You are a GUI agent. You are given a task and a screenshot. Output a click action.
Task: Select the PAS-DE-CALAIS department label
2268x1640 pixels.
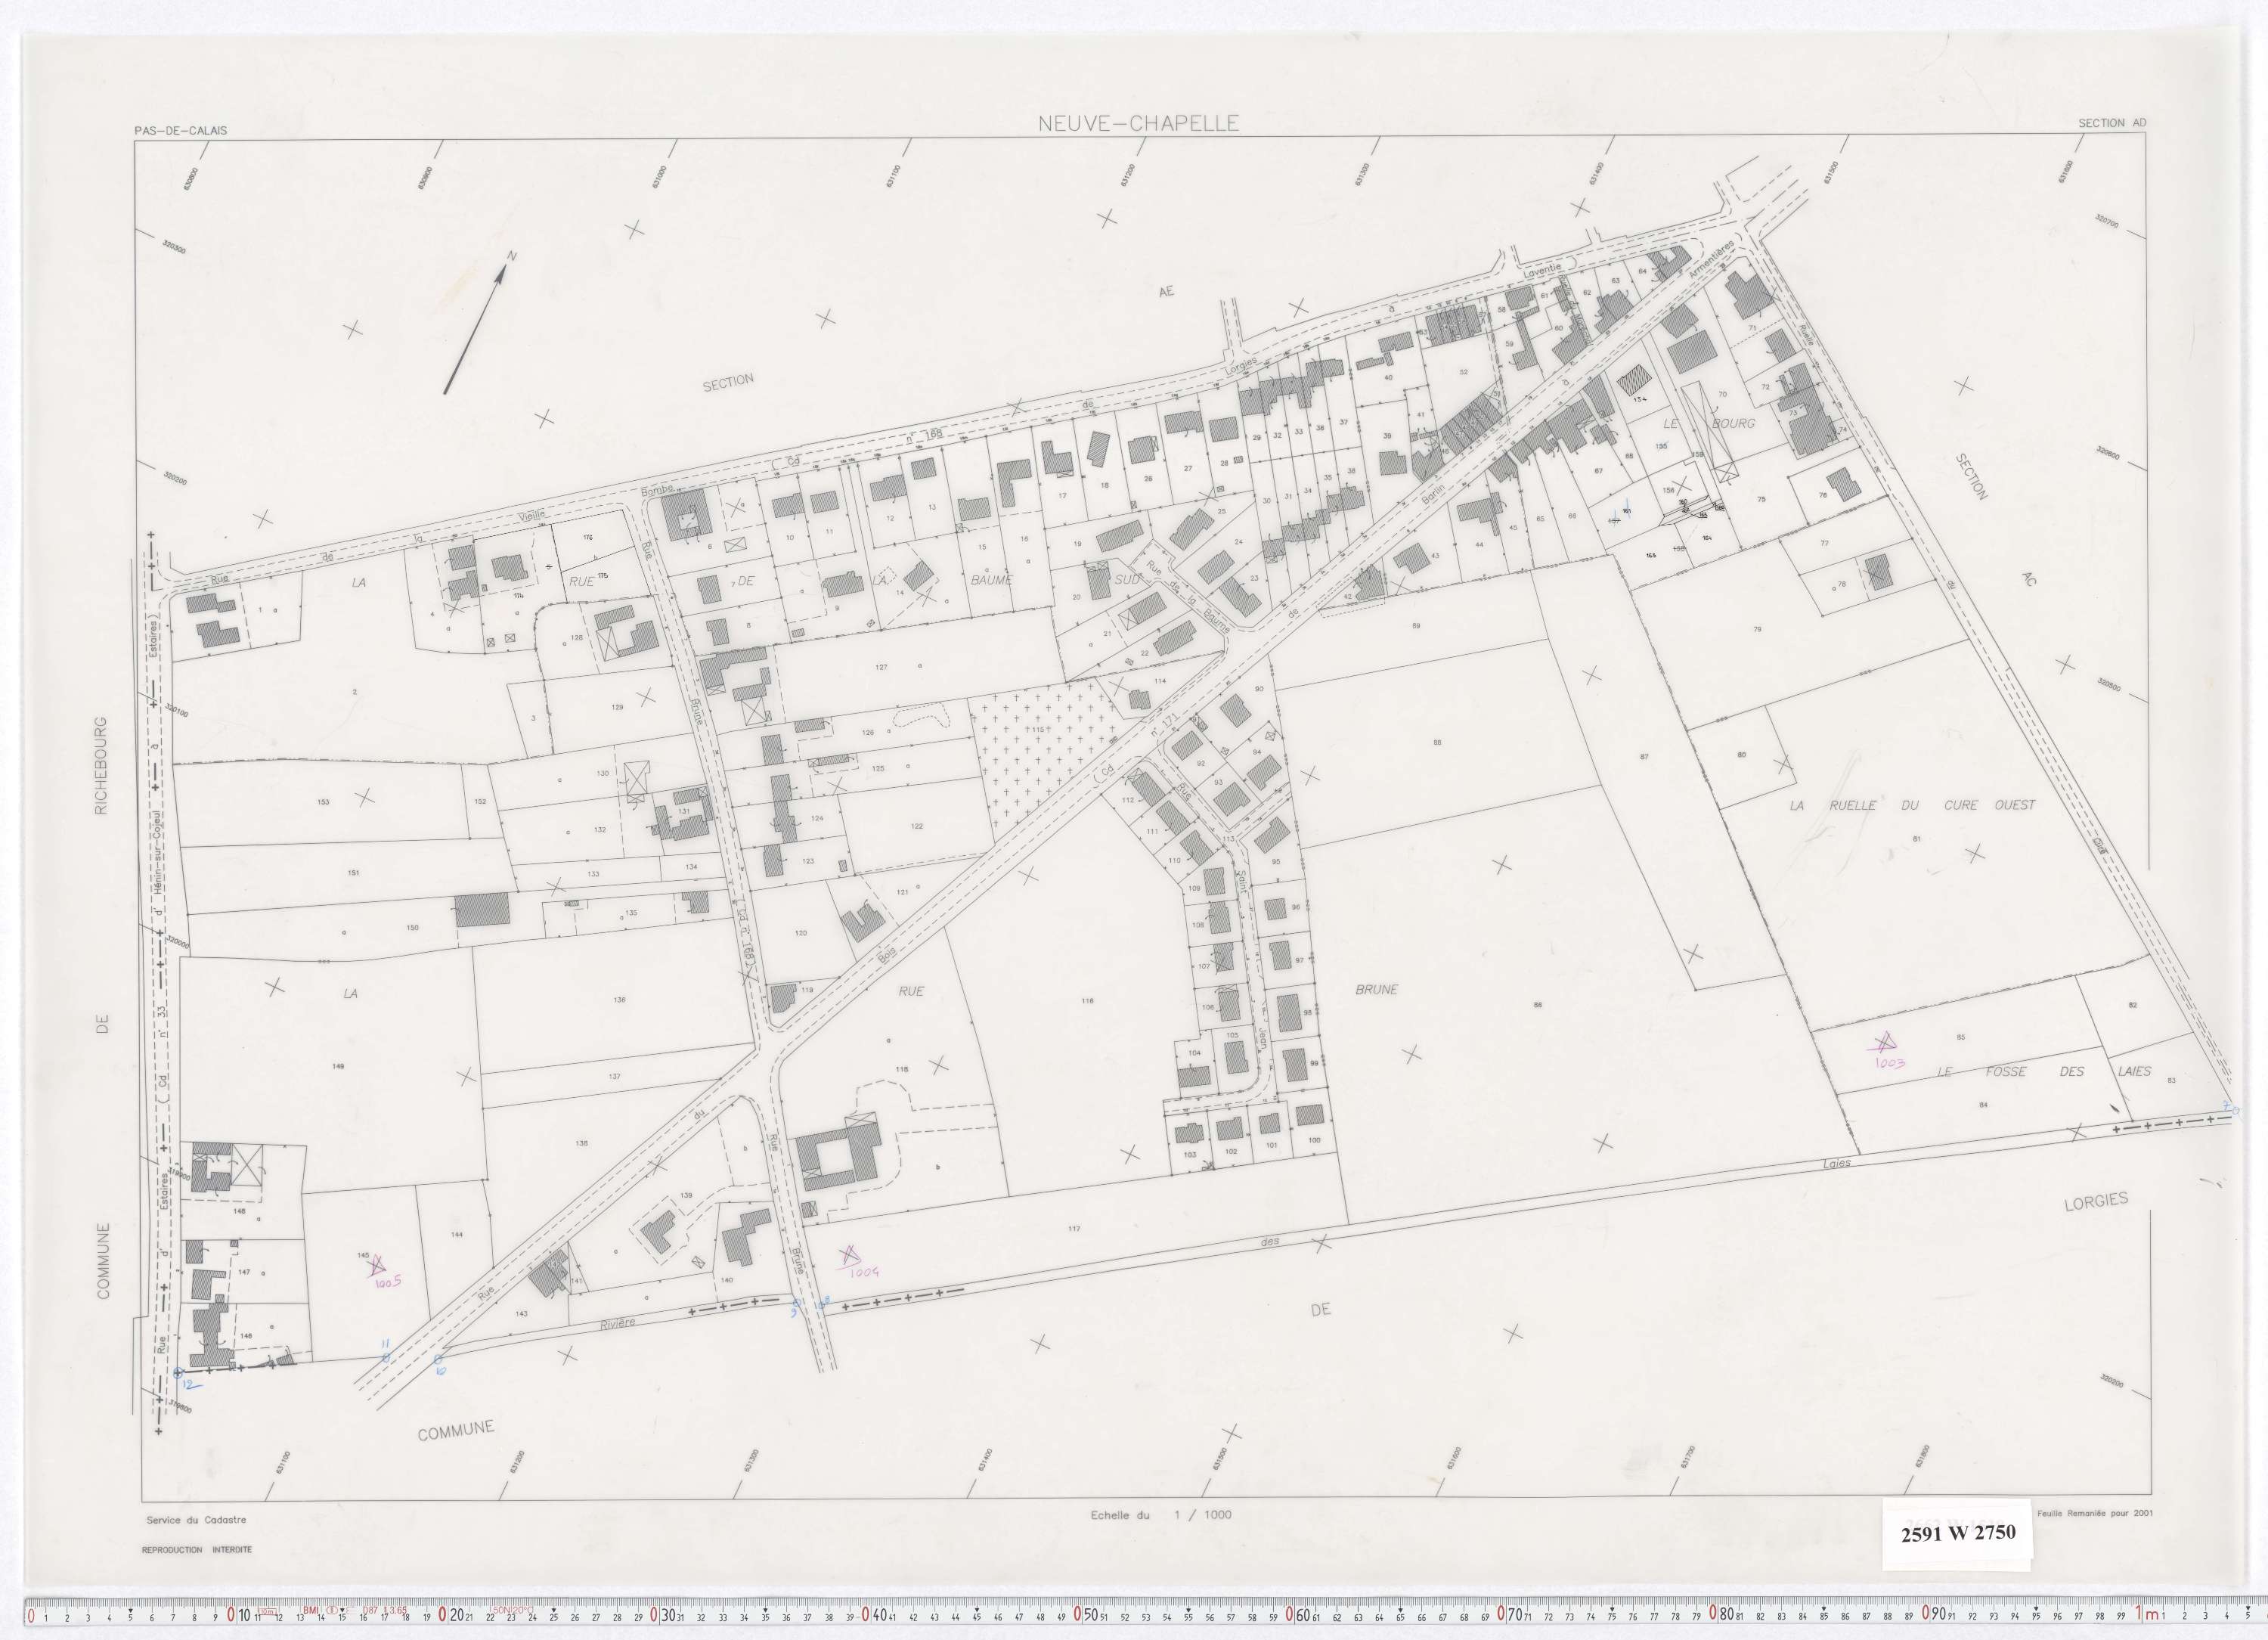pos(181,131)
